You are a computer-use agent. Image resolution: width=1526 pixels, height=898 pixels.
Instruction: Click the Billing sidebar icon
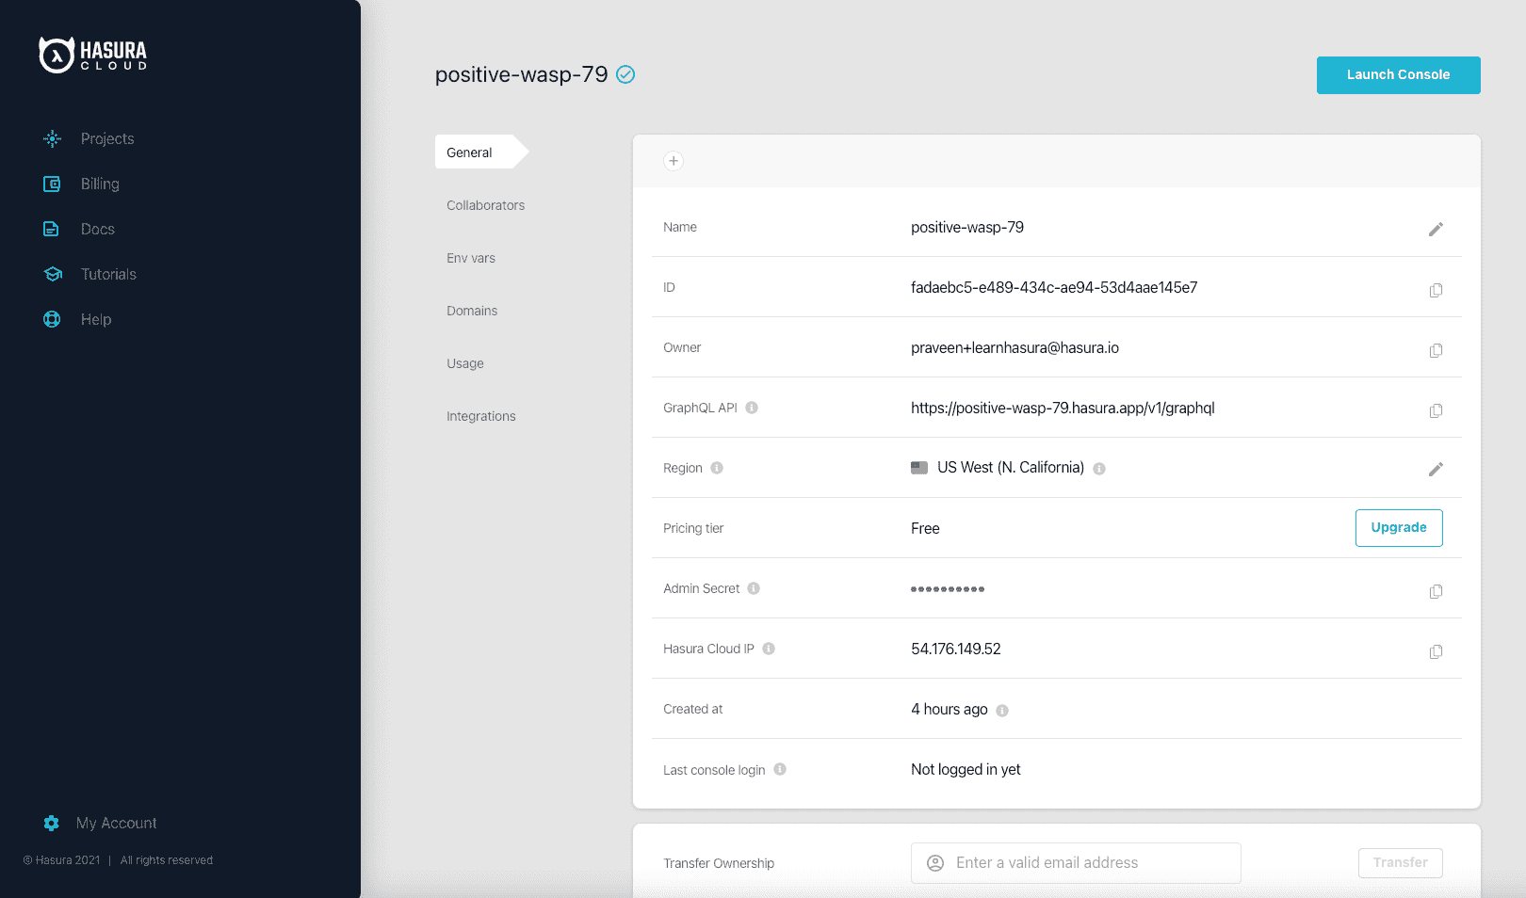[x=52, y=184]
